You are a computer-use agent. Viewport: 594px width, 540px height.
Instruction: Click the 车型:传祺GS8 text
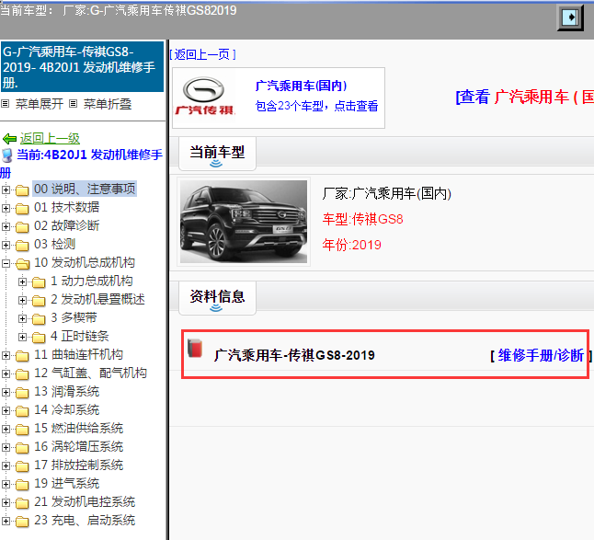pyautogui.click(x=362, y=220)
